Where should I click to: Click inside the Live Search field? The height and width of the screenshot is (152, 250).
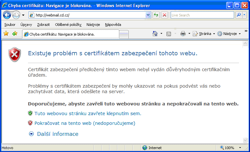(202, 15)
